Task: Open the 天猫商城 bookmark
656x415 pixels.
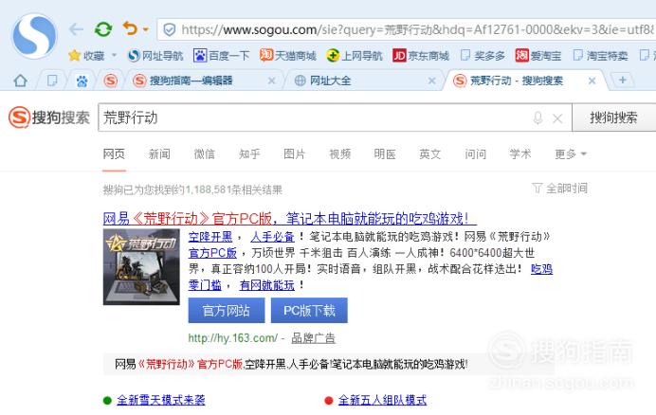Action: point(288,55)
